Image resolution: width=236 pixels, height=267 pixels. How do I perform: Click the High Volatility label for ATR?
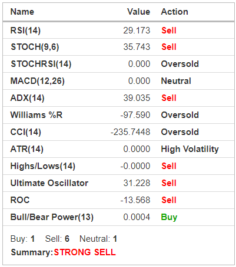click(190, 149)
